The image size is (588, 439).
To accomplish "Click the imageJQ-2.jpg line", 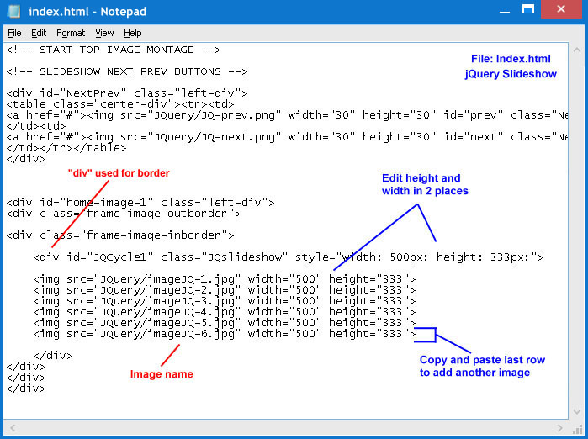I will (225, 290).
